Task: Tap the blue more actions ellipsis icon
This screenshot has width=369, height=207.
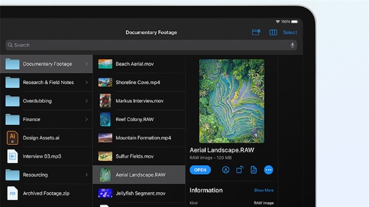Action: (268, 170)
